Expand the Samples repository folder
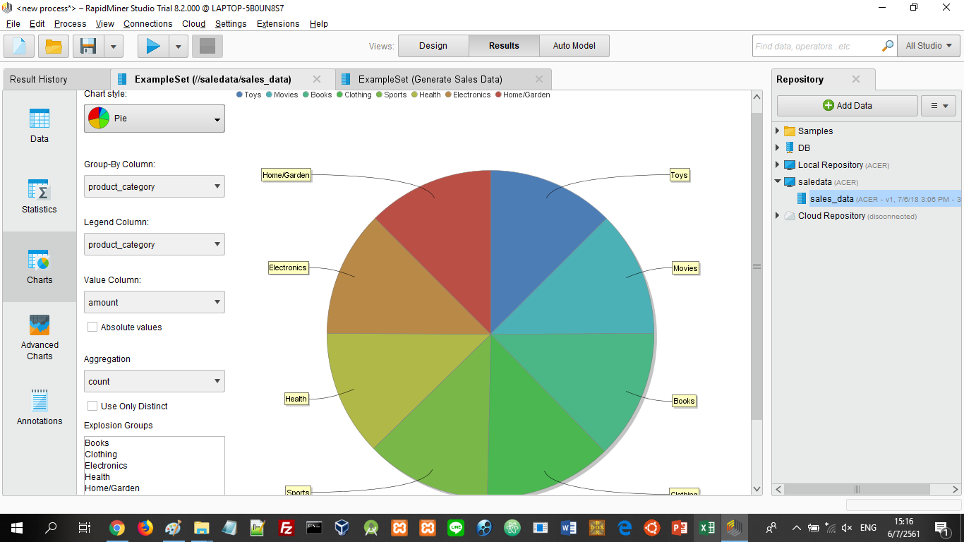Screen dimensions: 964x542 pos(778,131)
